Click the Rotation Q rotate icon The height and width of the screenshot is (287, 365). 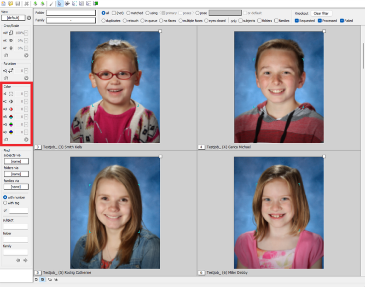11,70
